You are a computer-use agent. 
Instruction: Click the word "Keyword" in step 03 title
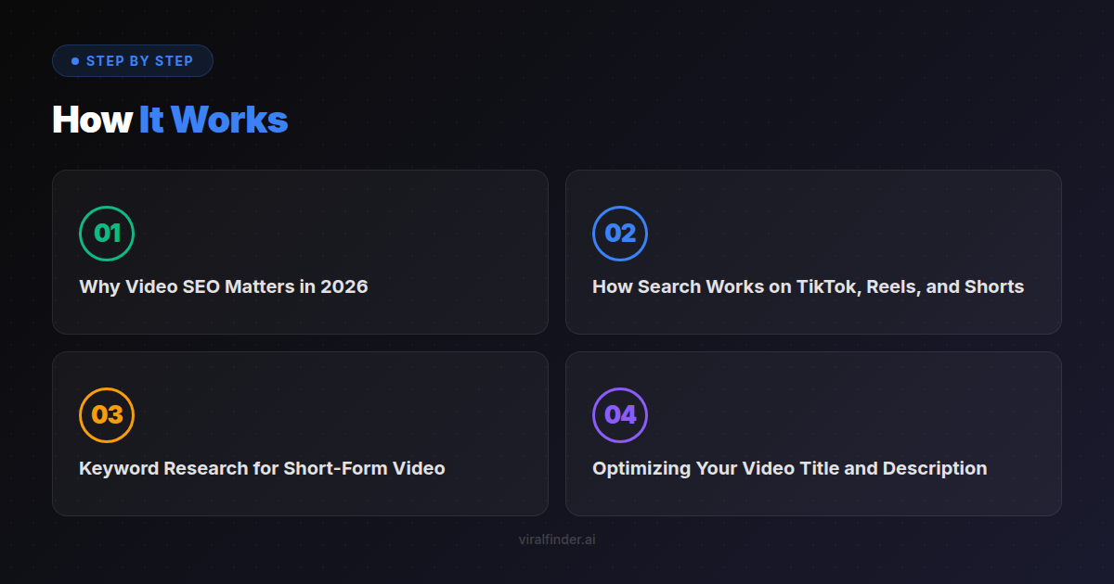click(119, 468)
